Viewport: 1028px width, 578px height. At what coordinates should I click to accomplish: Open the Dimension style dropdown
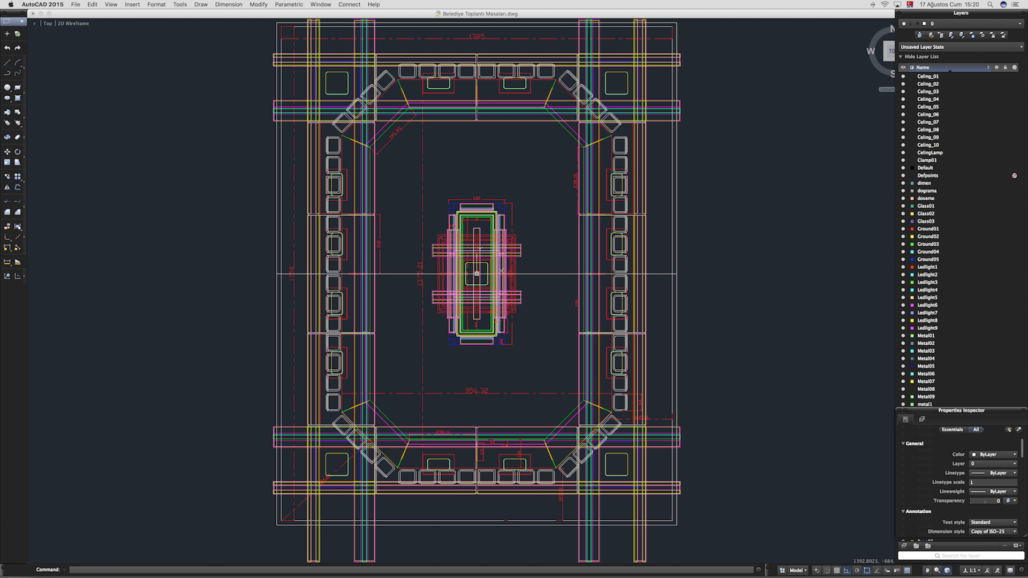(x=994, y=531)
